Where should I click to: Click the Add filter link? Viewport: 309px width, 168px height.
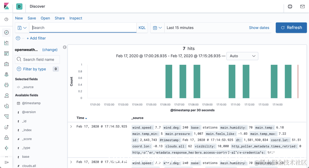coord(36,38)
